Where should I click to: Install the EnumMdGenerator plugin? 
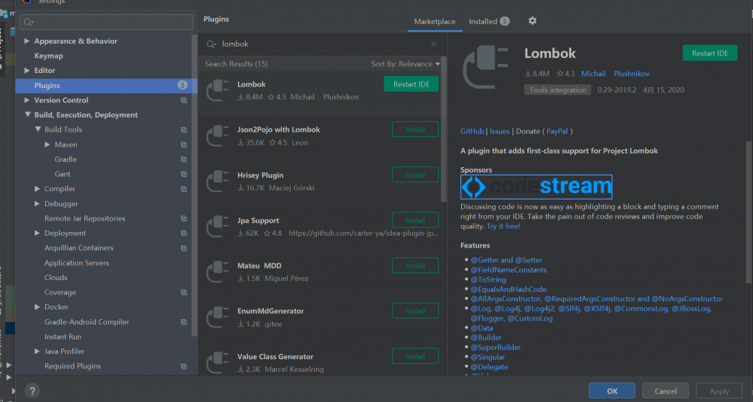coord(415,311)
